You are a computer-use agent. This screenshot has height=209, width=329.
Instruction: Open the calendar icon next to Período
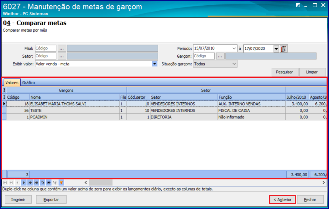284,49
